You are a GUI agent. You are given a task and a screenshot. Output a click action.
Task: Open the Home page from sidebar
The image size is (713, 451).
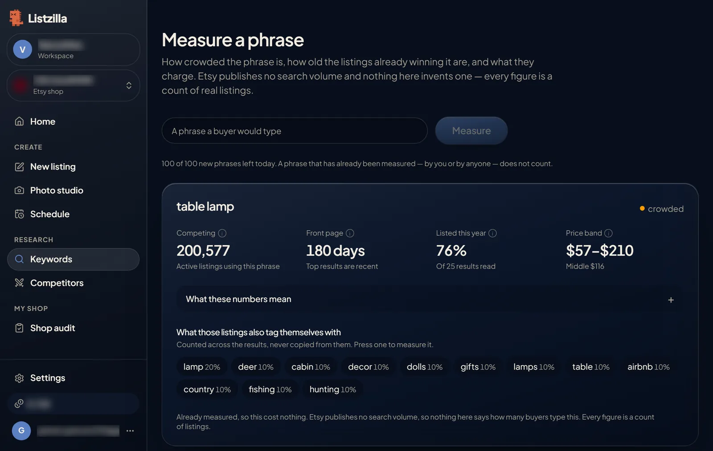pos(73,122)
